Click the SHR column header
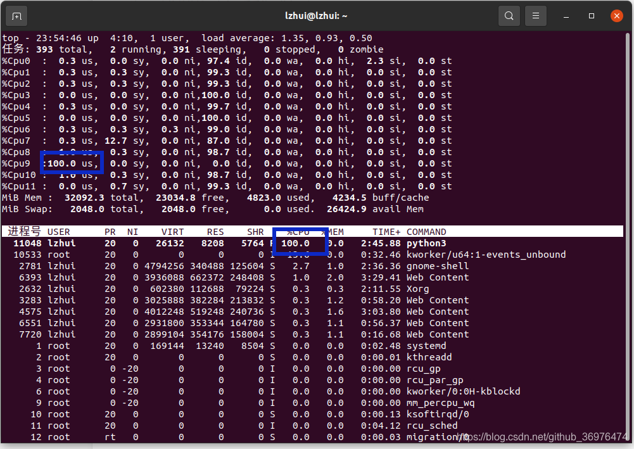634x449 pixels. coord(255,232)
